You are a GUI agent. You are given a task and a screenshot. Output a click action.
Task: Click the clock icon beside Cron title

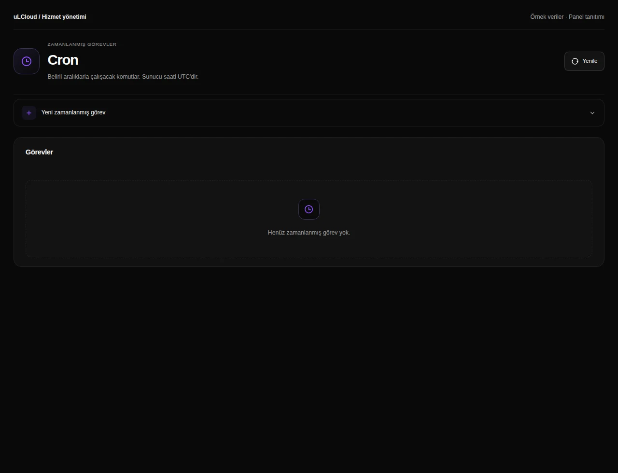pos(27,61)
